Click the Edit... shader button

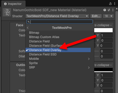pos(96,16)
